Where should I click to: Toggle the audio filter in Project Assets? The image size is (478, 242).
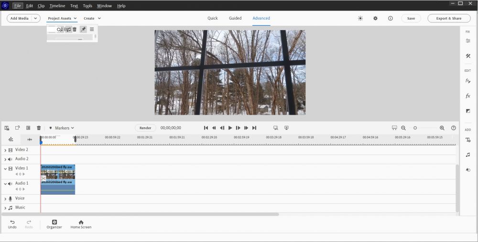coord(68,29)
